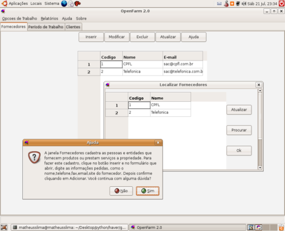The image size is (285, 231).
Task: Open the mail launcher icon in top panel
Action: coord(71,4)
